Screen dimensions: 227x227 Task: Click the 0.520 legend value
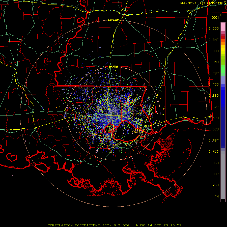point(214,129)
